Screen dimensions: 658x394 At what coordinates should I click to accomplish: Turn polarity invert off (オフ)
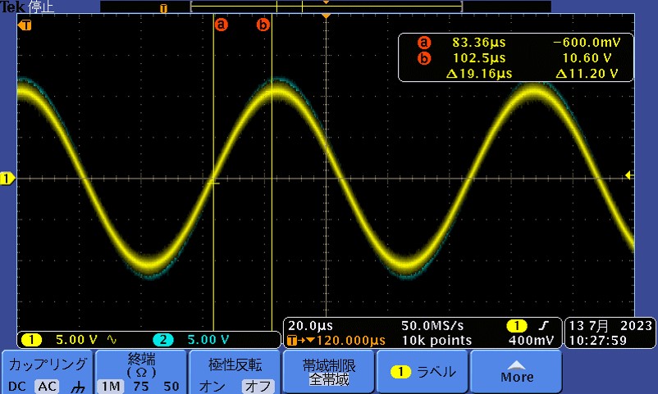[258, 386]
